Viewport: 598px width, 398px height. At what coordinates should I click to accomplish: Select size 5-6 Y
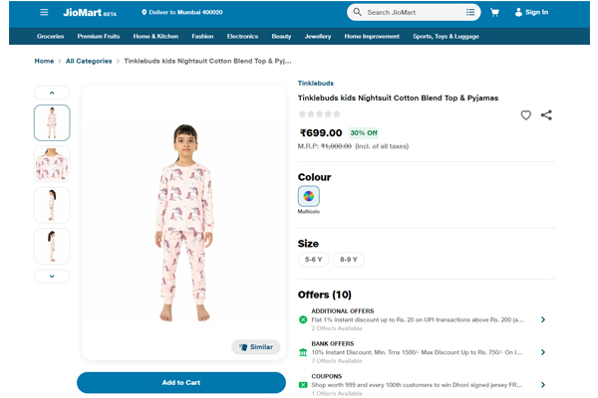(x=313, y=259)
